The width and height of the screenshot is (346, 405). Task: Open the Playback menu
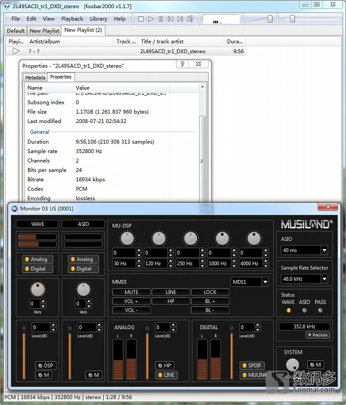click(x=72, y=19)
